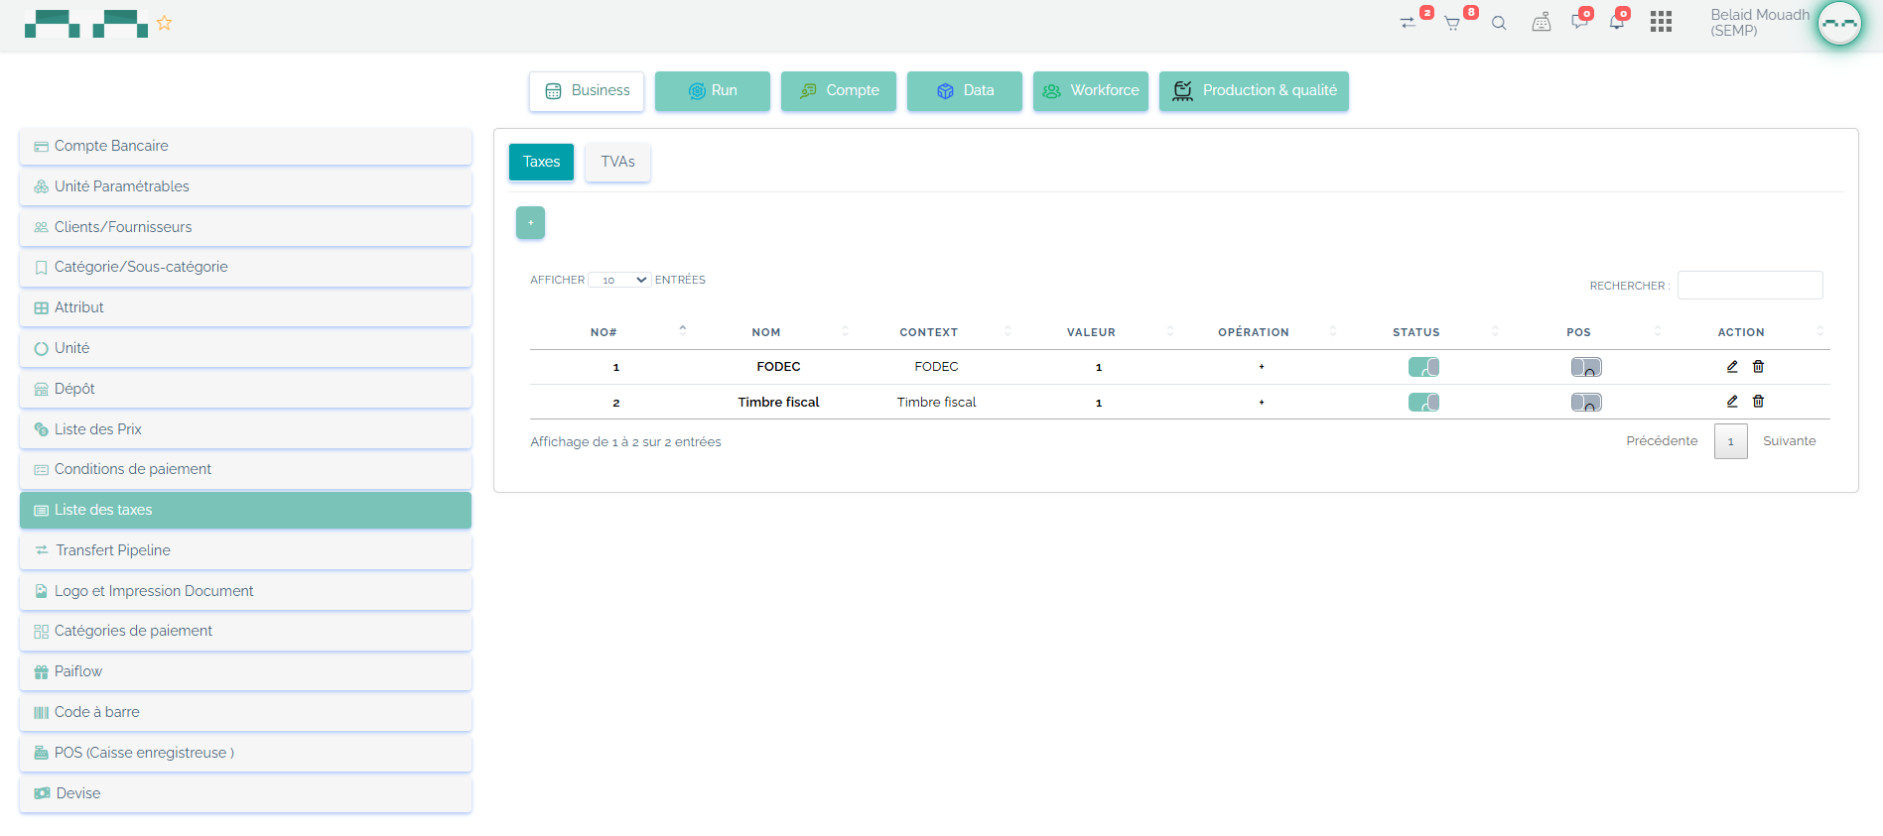Click the search magnifier icon in header
Screen dimensions: 1883x836
[1499, 23]
